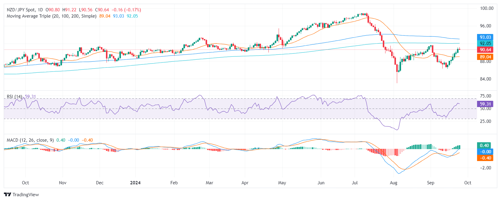The height and width of the screenshot is (201, 501).
Task: Click blue -0.00 MACD tag on axis
Action: coord(484,152)
